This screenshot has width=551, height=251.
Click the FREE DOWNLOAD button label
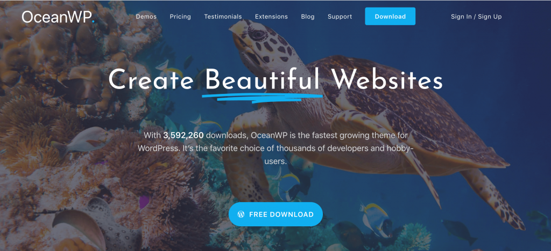pyautogui.click(x=281, y=214)
